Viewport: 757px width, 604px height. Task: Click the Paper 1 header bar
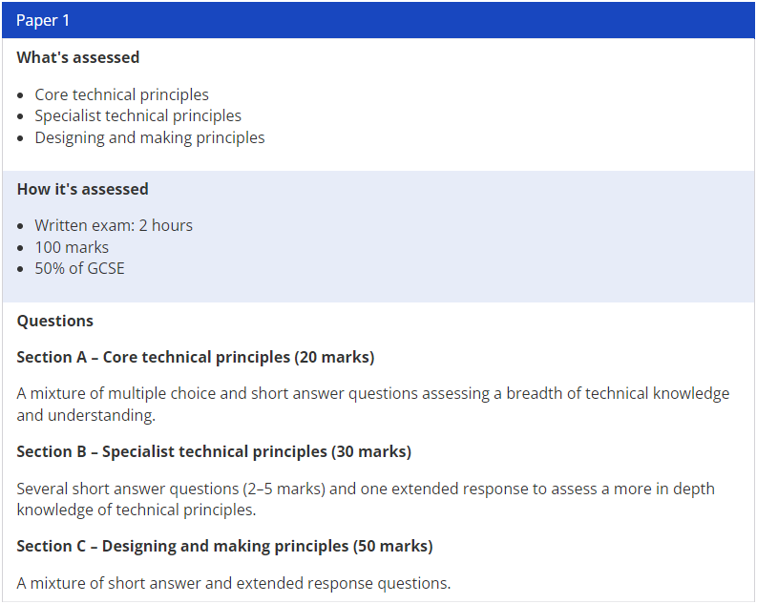pos(378,20)
